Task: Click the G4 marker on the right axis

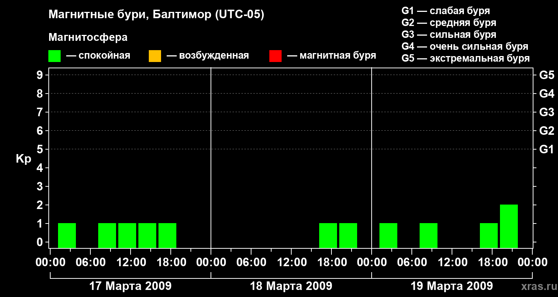Action: click(x=547, y=94)
